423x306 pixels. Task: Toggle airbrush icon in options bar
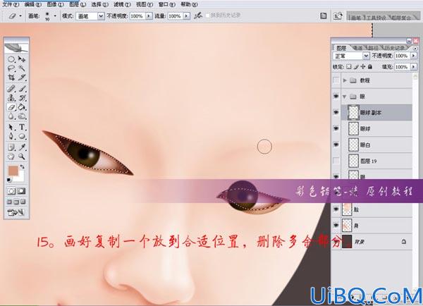point(197,16)
